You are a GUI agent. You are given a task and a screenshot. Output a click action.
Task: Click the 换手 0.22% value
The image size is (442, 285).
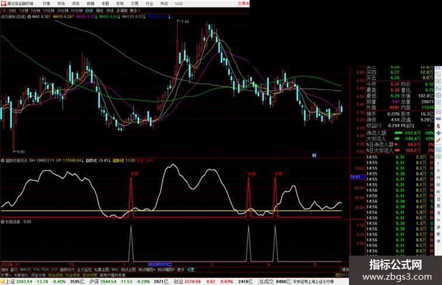pyautogui.click(x=393, y=114)
